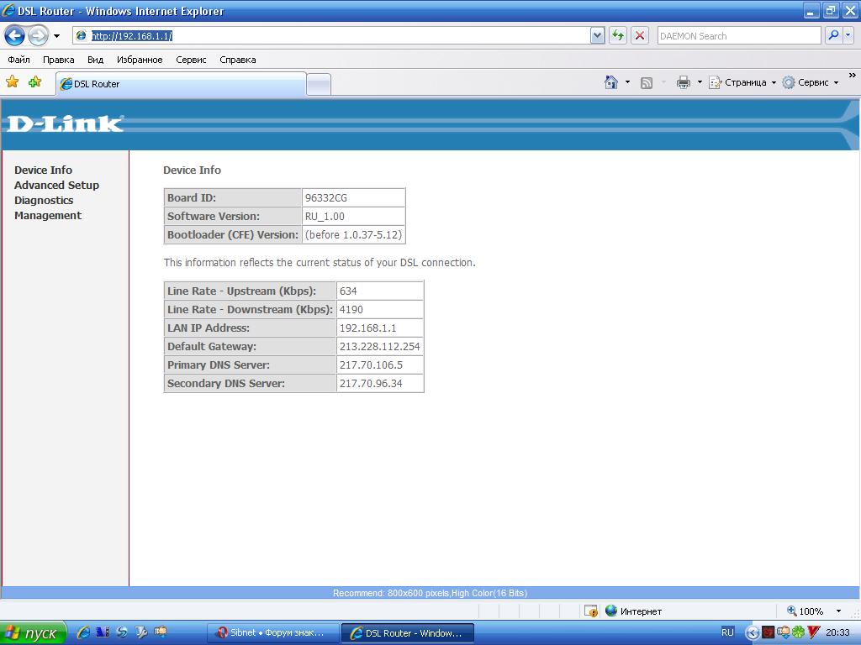Click the third Quick Launch icon
Screen dimensions: 861x645
(x=121, y=632)
